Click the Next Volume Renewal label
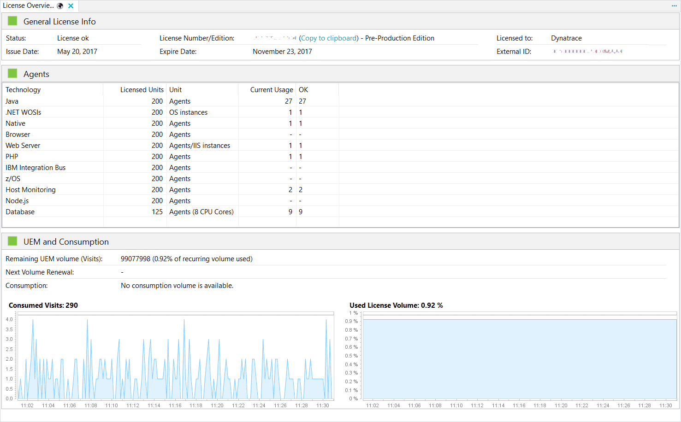This screenshot has height=422, width=681. point(40,272)
